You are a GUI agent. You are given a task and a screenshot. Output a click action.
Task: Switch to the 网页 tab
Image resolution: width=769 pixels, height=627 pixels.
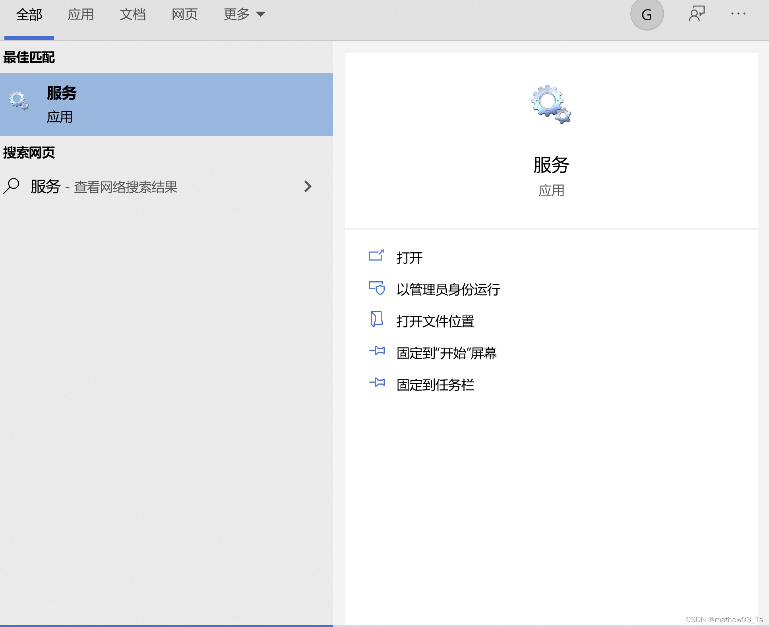(185, 15)
